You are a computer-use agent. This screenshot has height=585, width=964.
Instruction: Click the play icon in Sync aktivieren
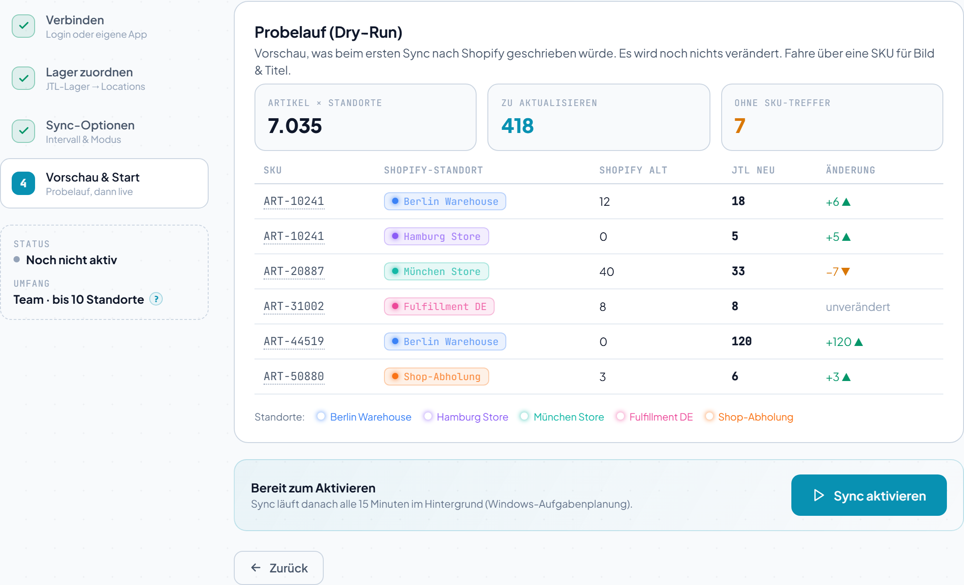819,495
